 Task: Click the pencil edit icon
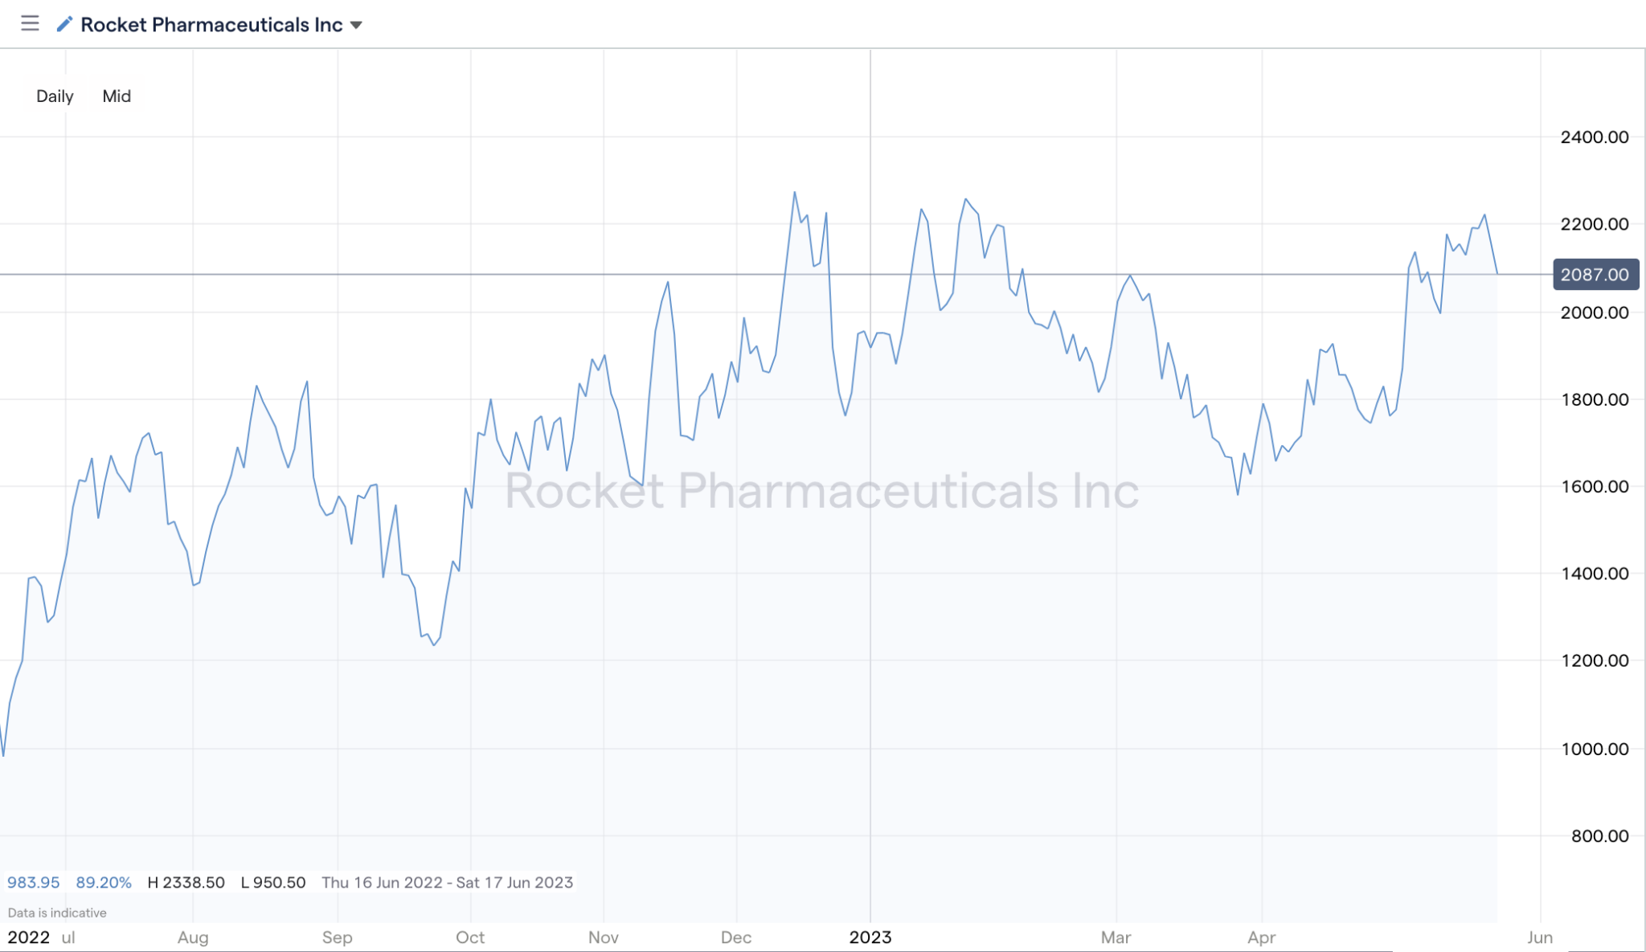pos(64,24)
